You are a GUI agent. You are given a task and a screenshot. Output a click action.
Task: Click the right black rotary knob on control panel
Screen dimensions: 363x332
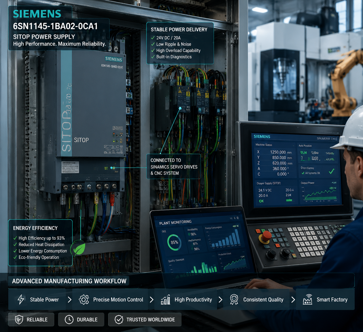pos(286,253)
